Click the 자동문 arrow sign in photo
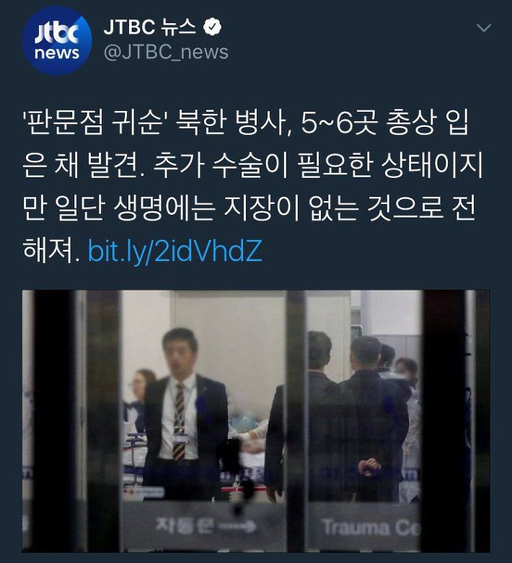 206,526
